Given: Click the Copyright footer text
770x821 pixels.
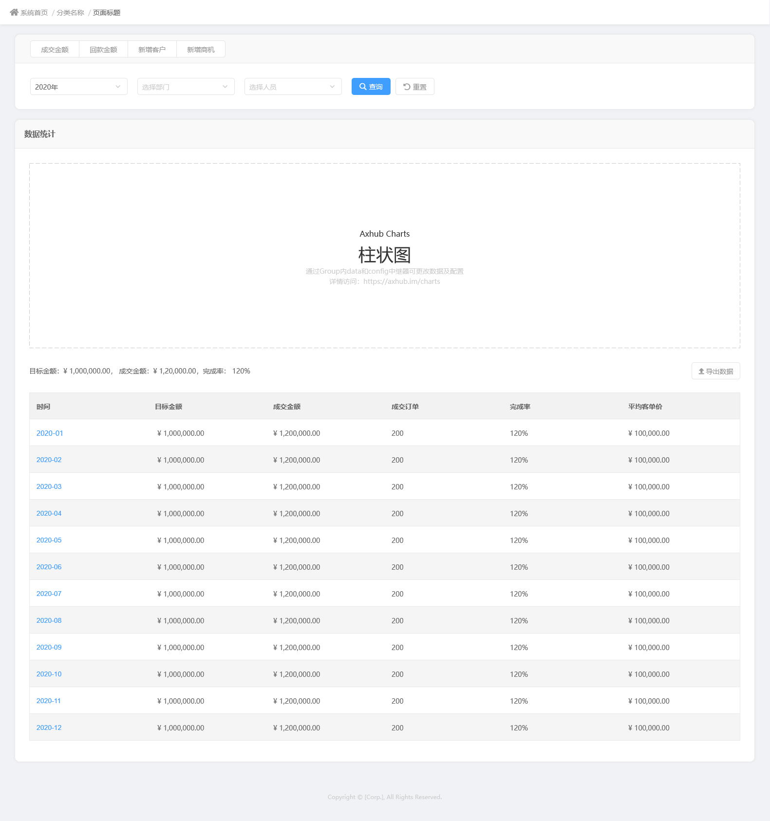Looking at the screenshot, I should pyautogui.click(x=385, y=797).
